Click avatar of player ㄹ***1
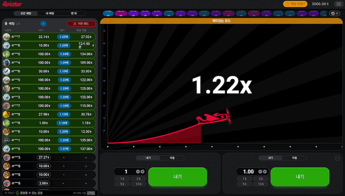This screenshot has height=196, width=345. pos(7,140)
